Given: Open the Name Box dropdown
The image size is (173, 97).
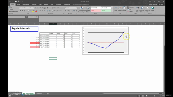Looking at the screenshot, I should (x=24, y=17).
